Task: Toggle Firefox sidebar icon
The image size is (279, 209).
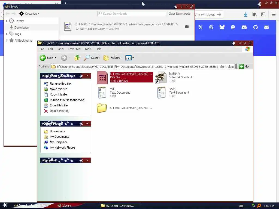Action: [x=263, y=15]
